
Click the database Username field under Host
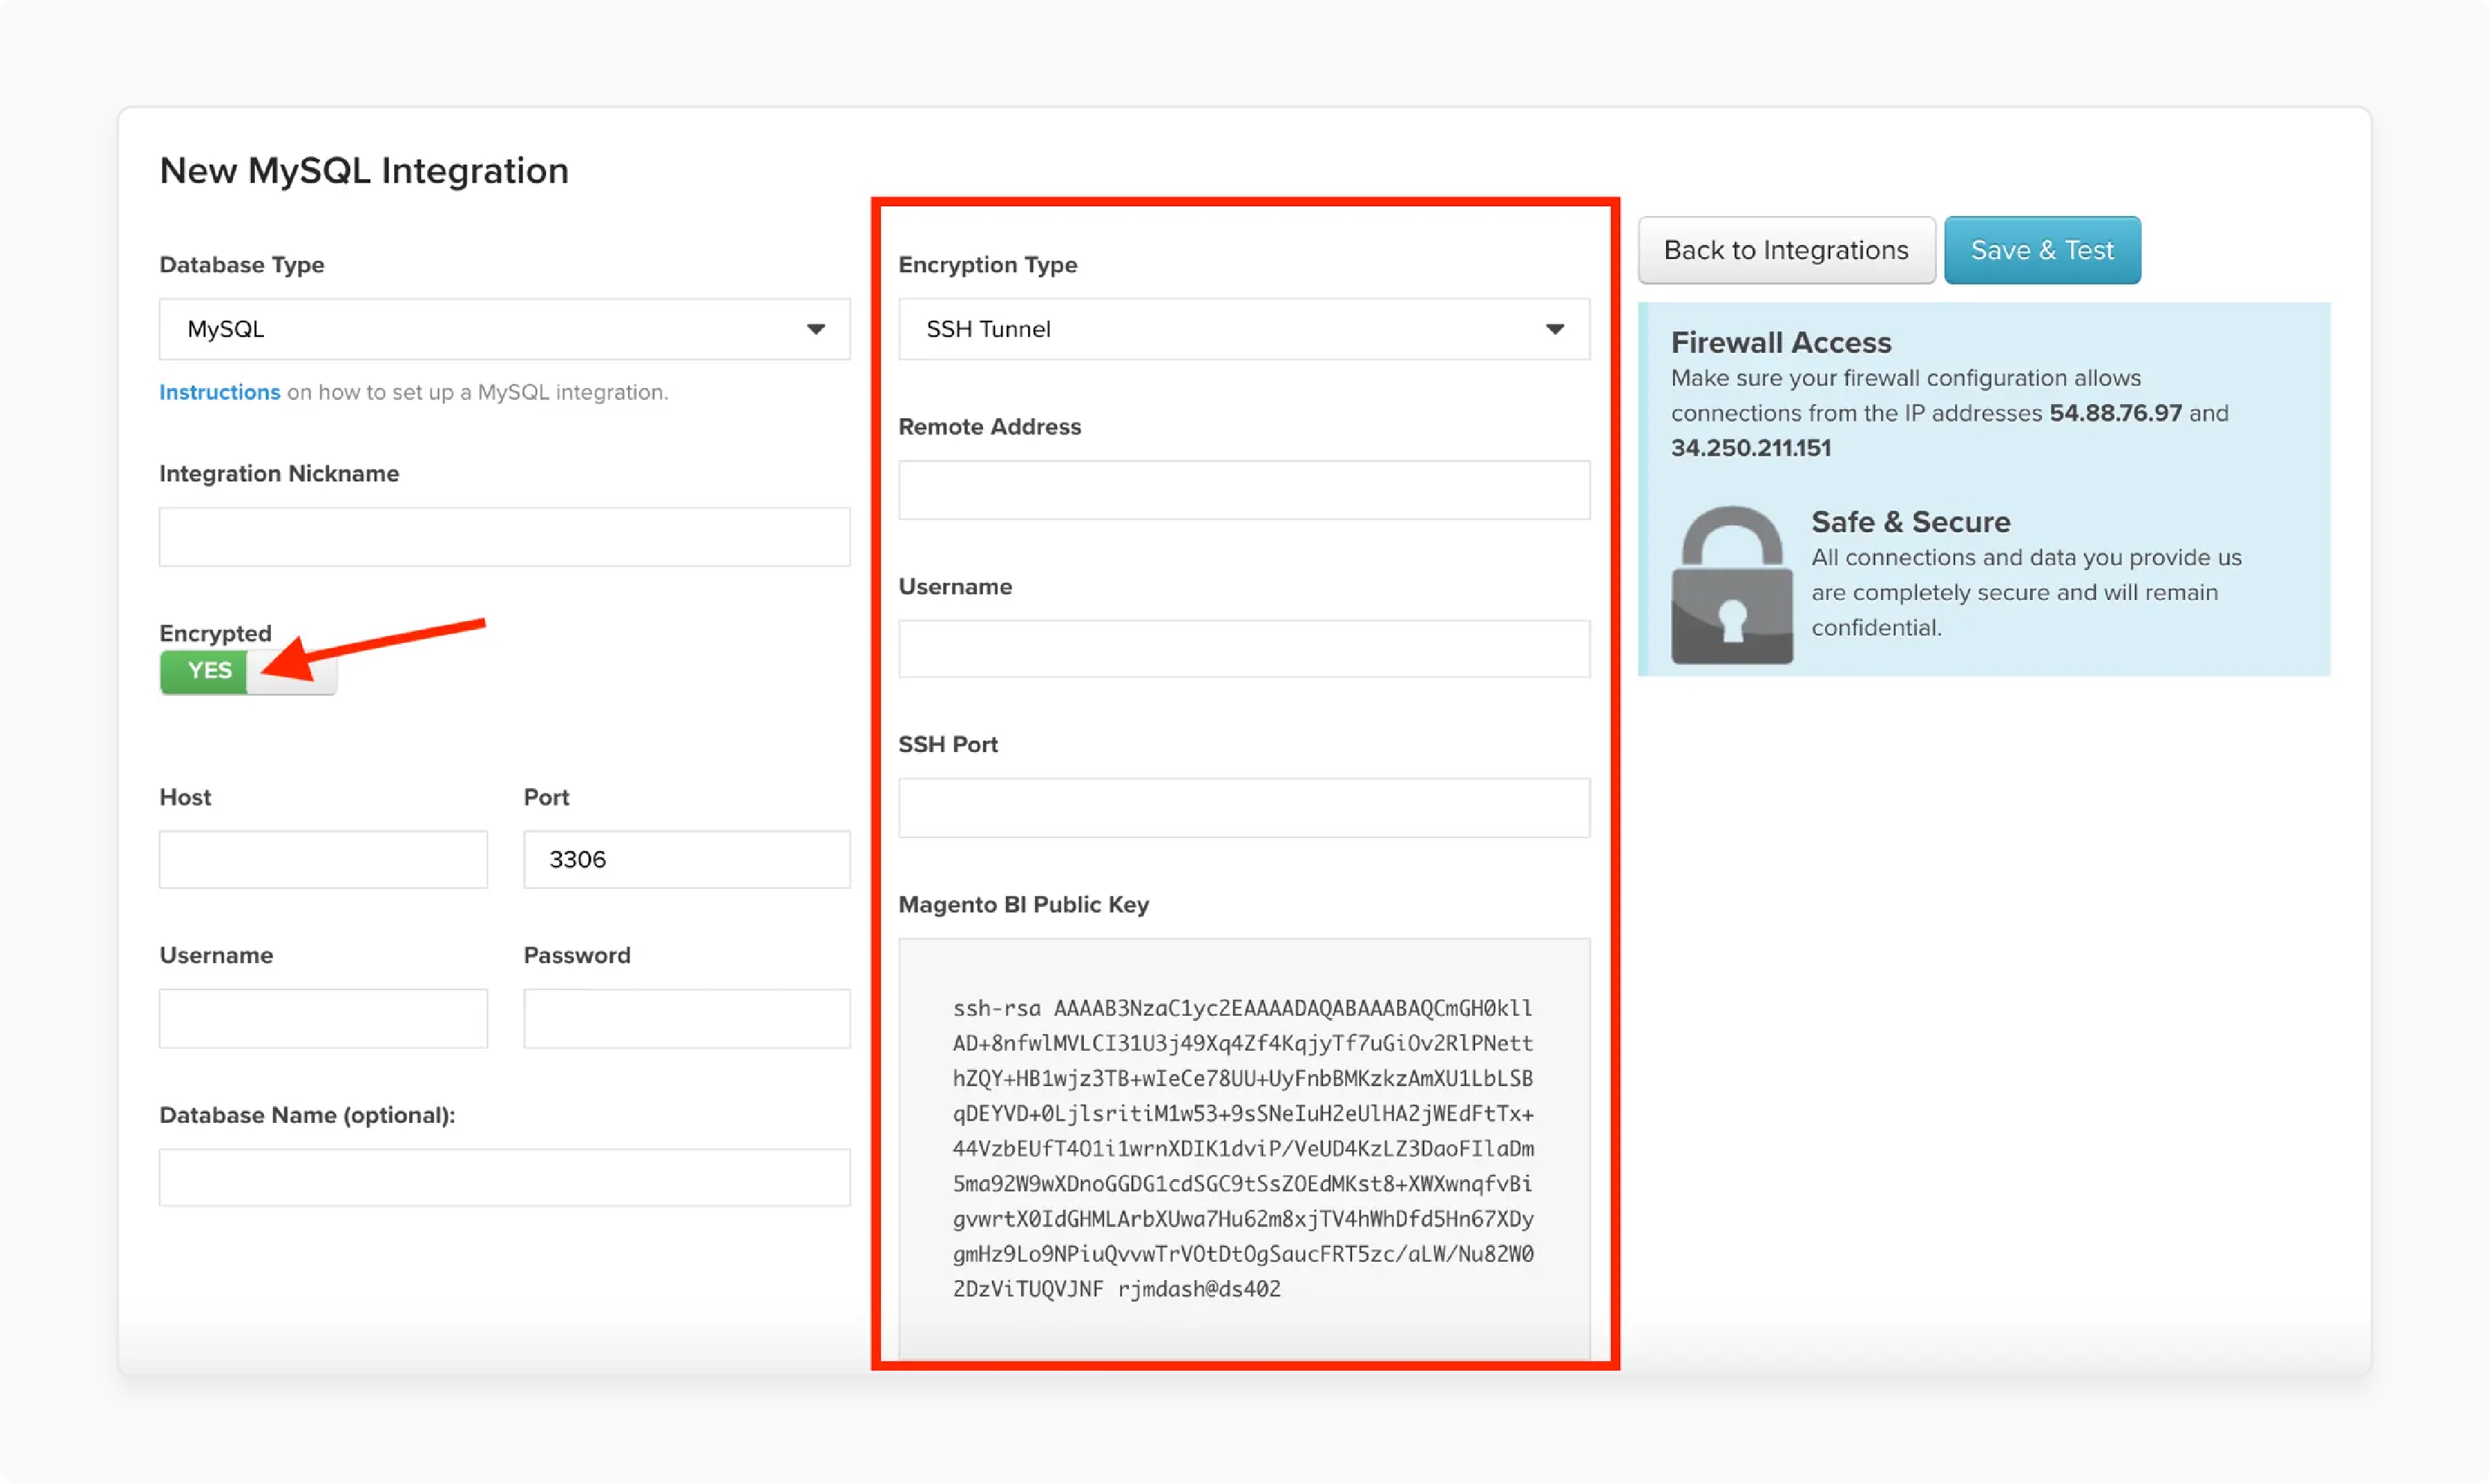(323, 1018)
